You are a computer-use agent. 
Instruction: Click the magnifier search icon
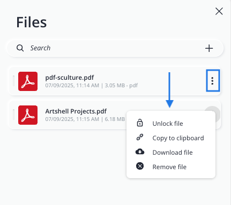pos(20,48)
